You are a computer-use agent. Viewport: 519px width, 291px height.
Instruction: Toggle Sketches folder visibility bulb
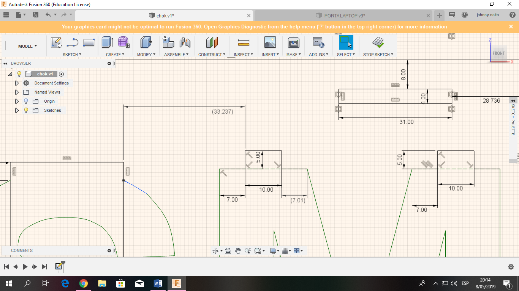click(x=26, y=110)
